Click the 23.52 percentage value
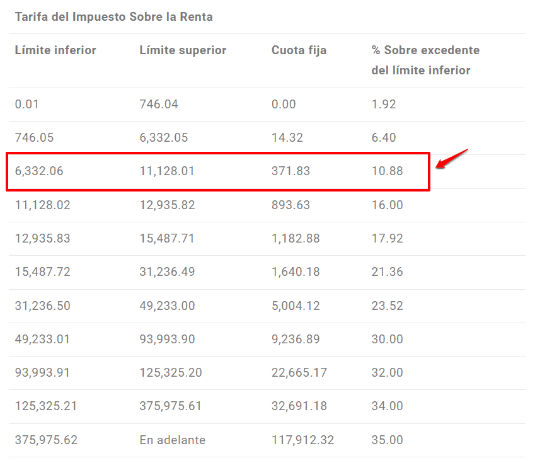This screenshot has height=463, width=535. (x=388, y=306)
